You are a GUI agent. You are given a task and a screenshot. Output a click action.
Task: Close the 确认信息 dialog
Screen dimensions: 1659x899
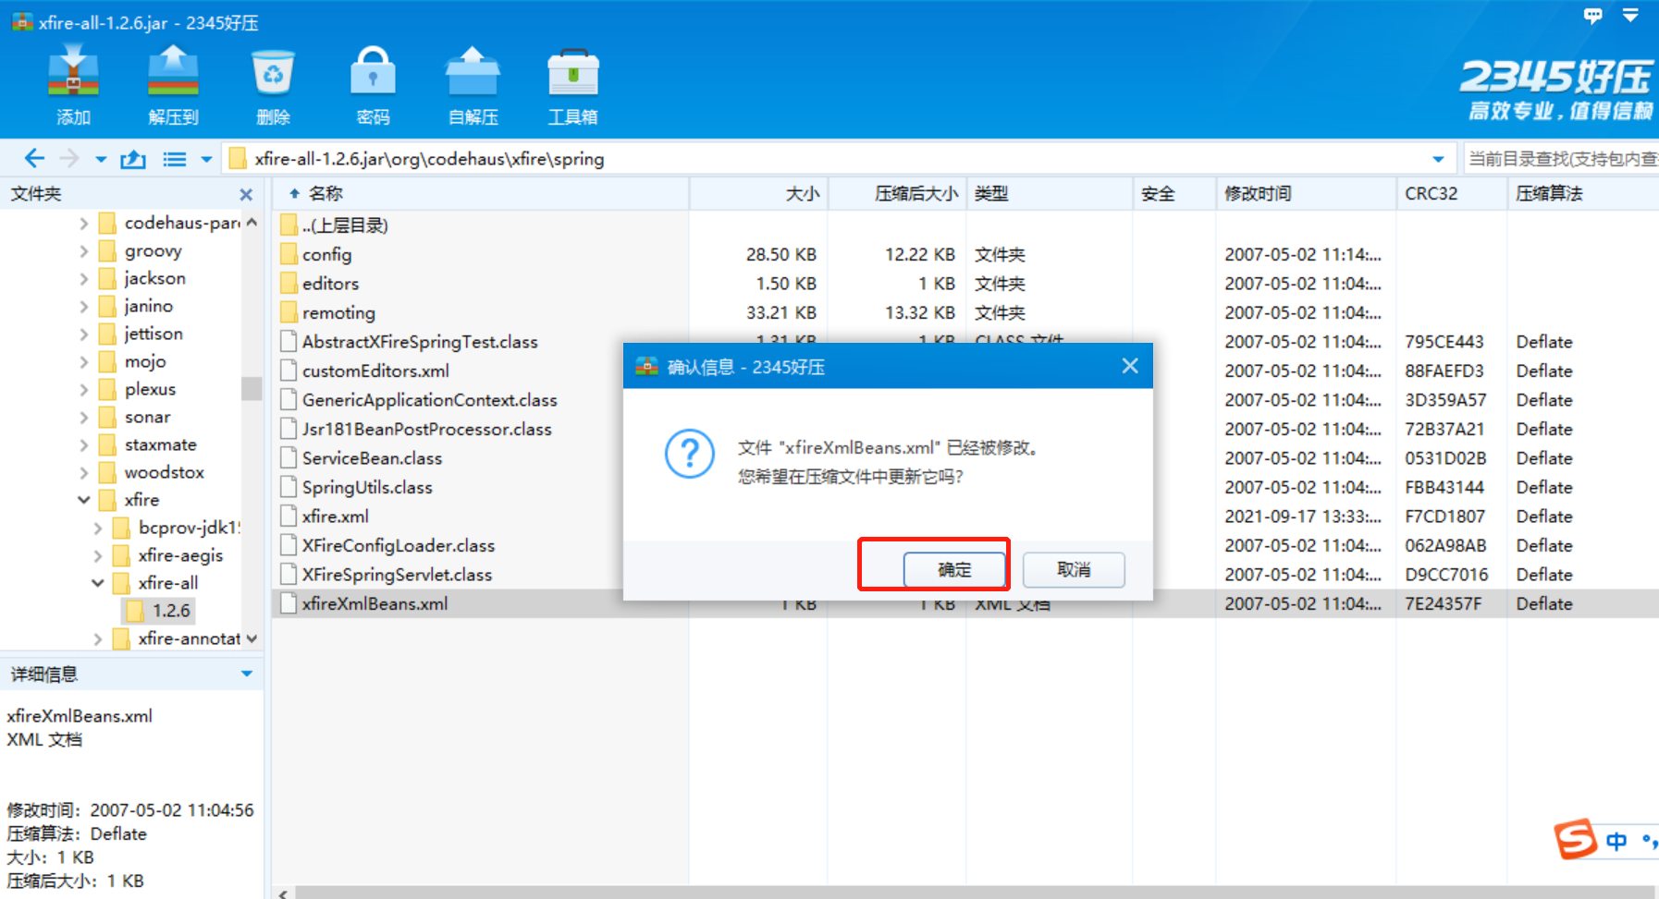coord(1130,366)
